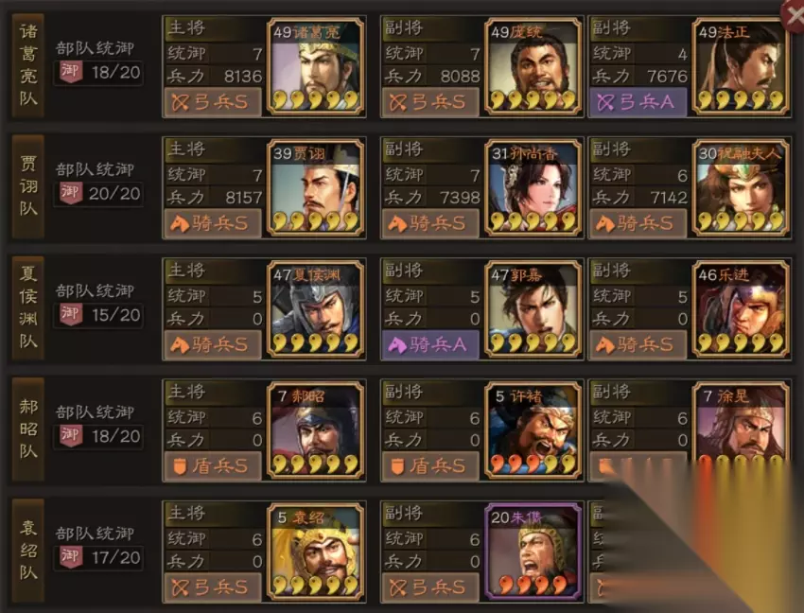Select 朱儁 purple-framed hero portrait
The image size is (804, 613).
(533, 552)
